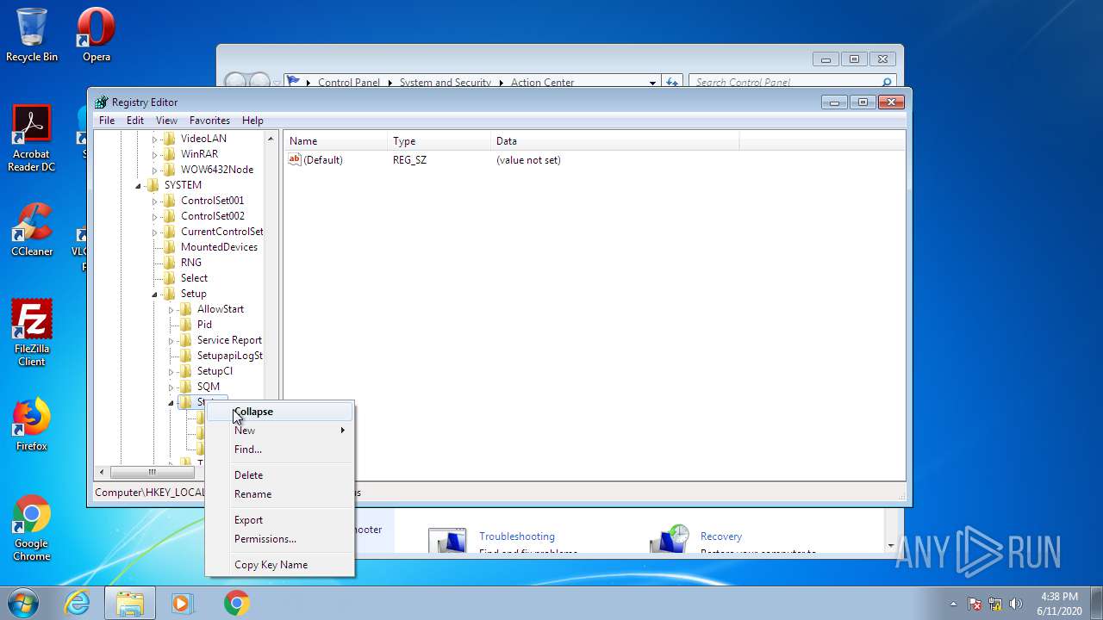1103x620 pixels.
Task: Choose Copy Key Name in context menu
Action: [280, 565]
